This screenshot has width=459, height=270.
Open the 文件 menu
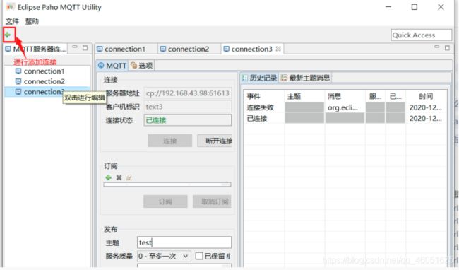12,21
